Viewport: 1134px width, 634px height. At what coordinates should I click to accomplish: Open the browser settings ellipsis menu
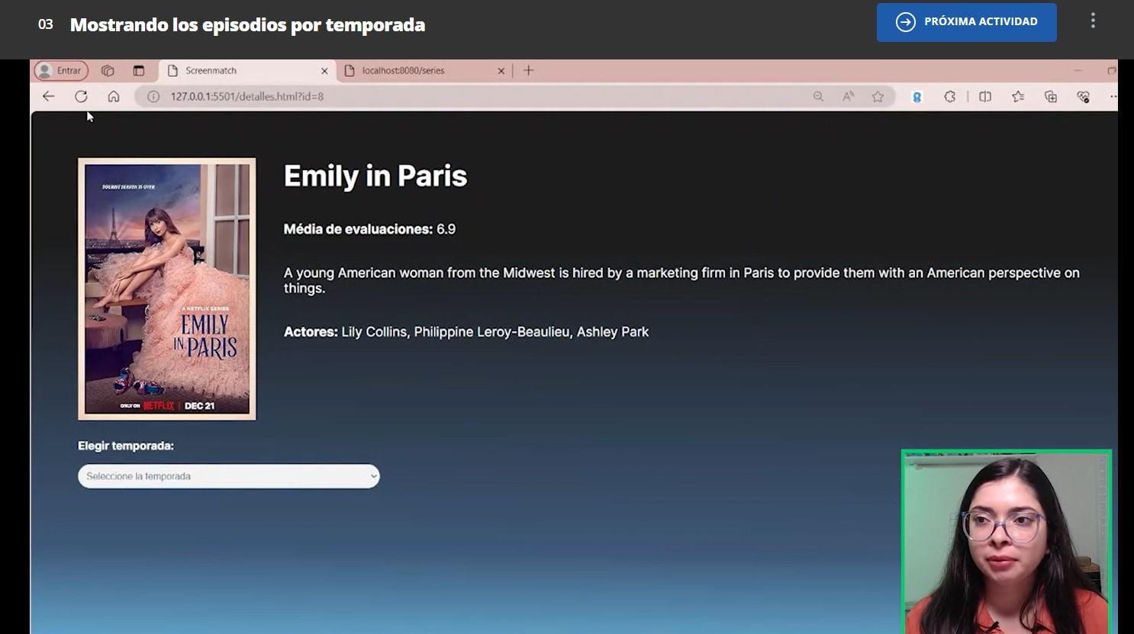click(x=1113, y=97)
